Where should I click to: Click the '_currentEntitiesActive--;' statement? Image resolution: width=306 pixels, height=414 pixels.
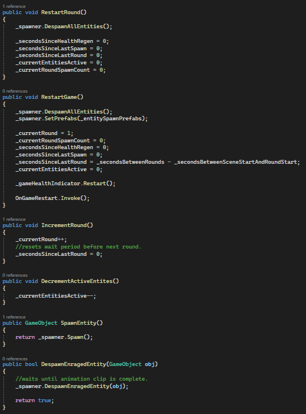pos(56,296)
